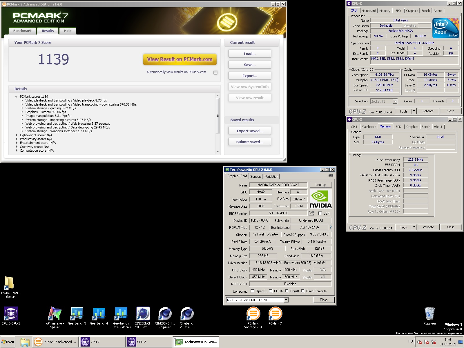Switch to Benchmark tab in PCMark 7
Screen dimensions: 464x348
pyautogui.click(x=22, y=31)
